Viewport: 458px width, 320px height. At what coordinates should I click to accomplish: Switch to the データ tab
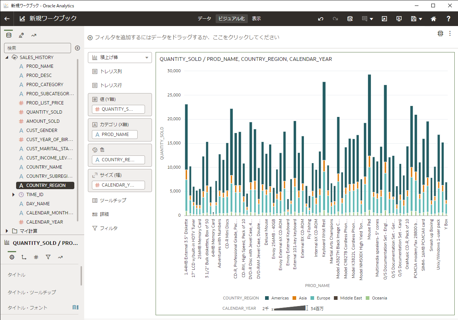pos(204,19)
